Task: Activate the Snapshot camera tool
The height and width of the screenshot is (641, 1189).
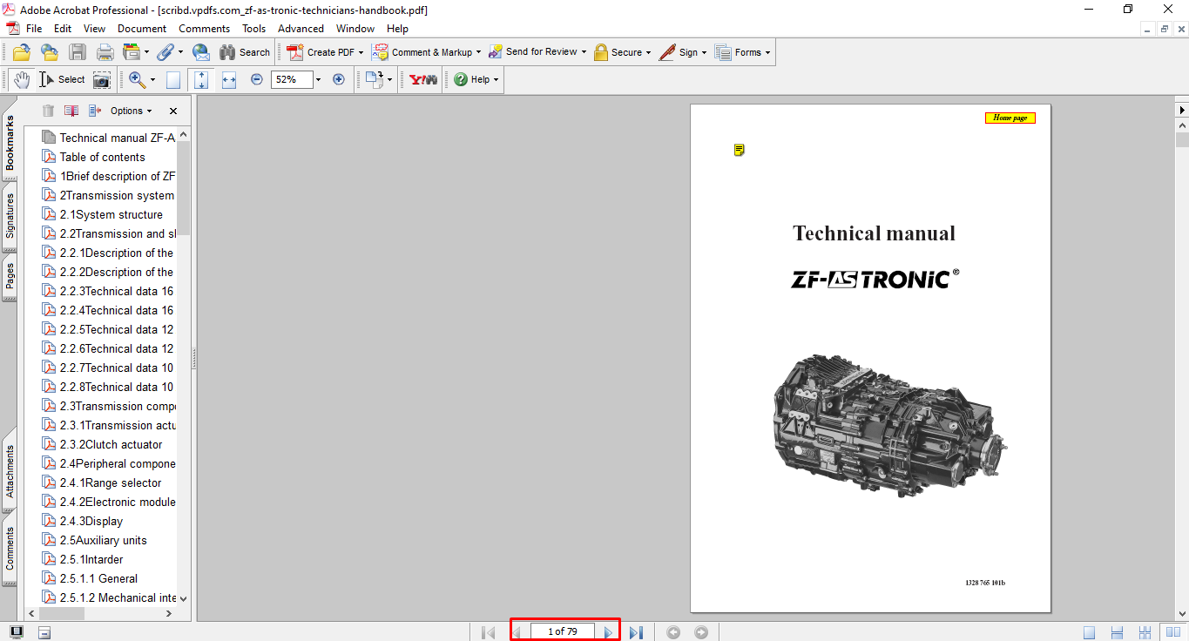Action: click(102, 80)
